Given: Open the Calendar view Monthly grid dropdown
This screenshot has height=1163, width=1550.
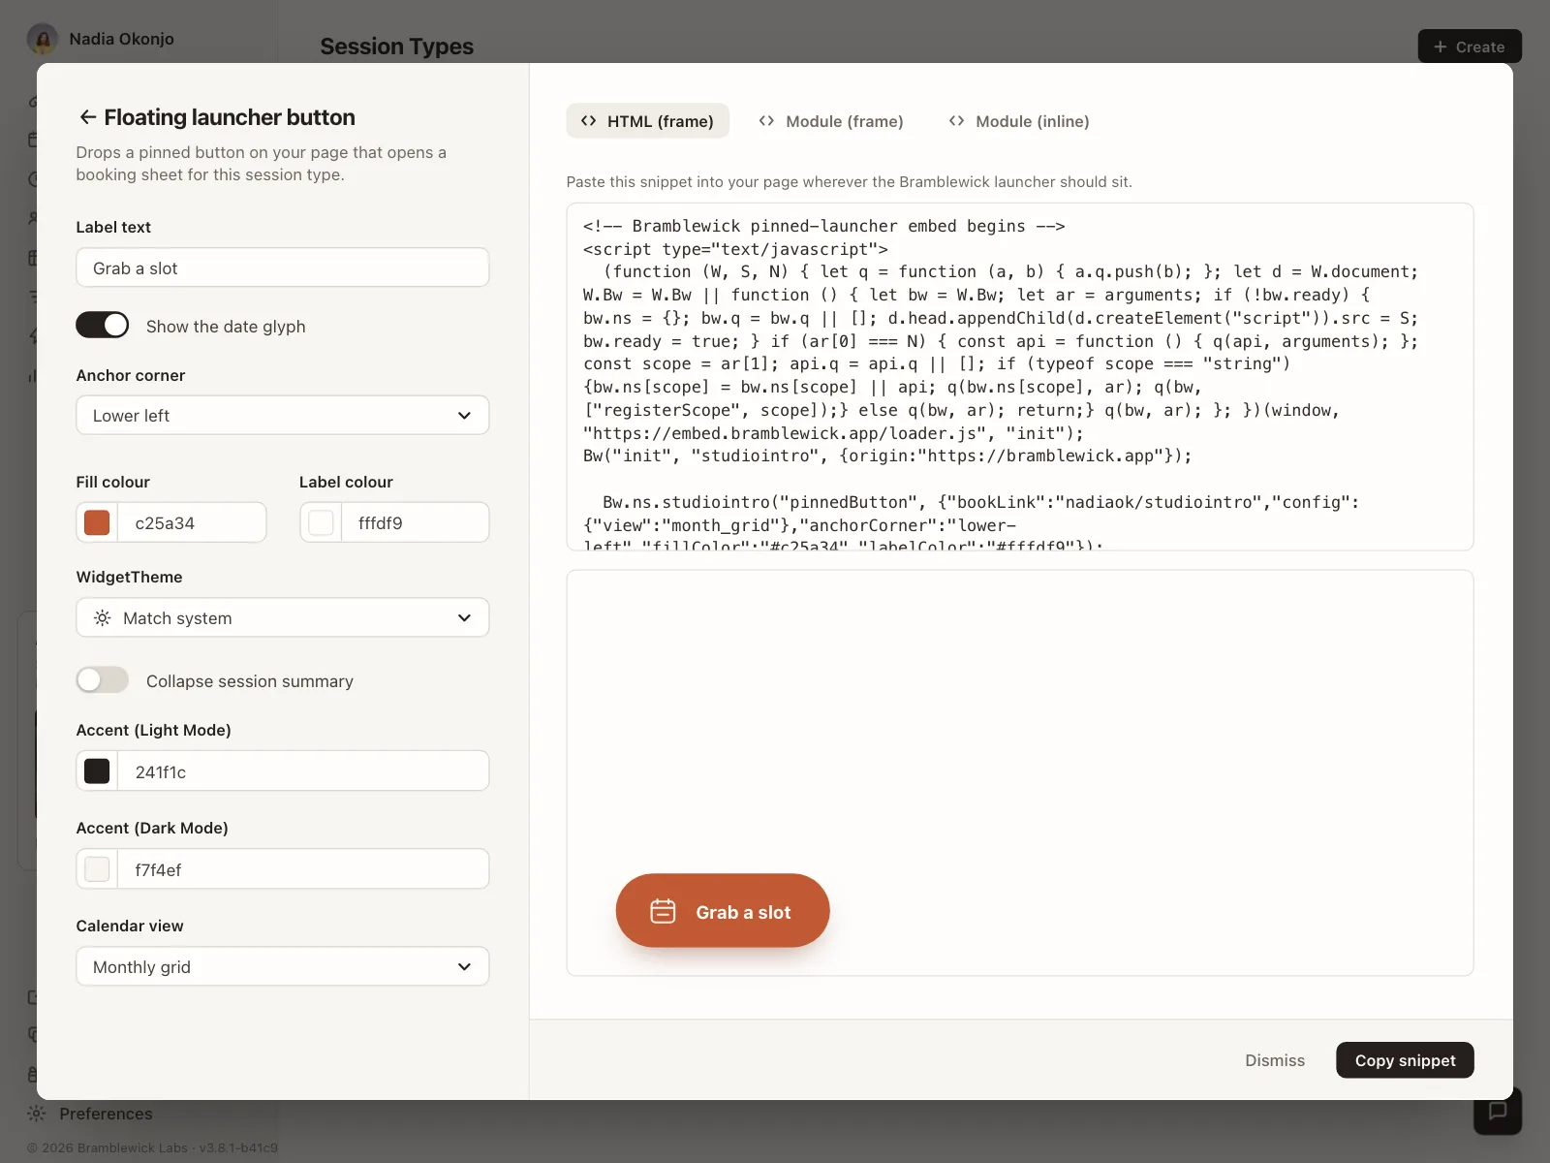Looking at the screenshot, I should tap(283, 967).
